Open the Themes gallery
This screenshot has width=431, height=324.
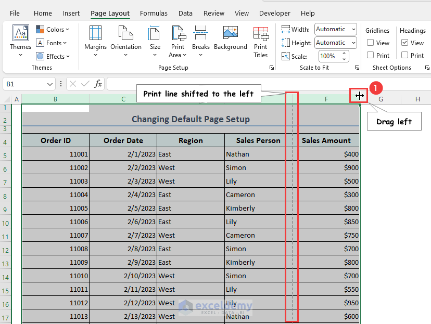20,38
